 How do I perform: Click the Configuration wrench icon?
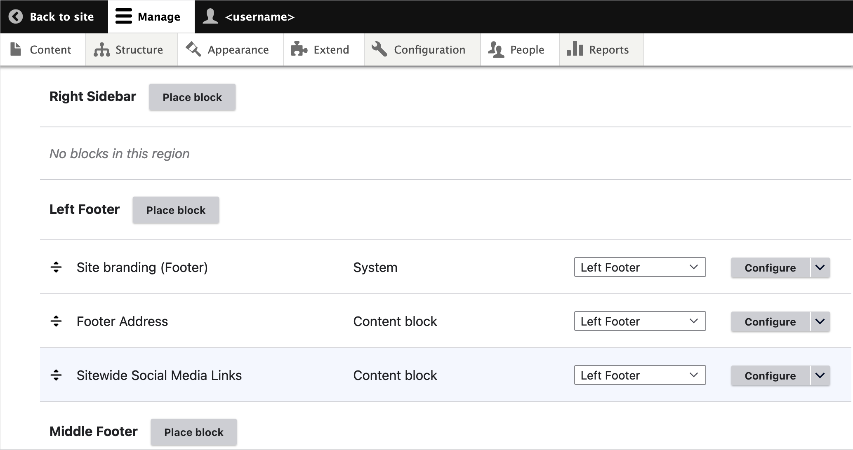pos(379,49)
